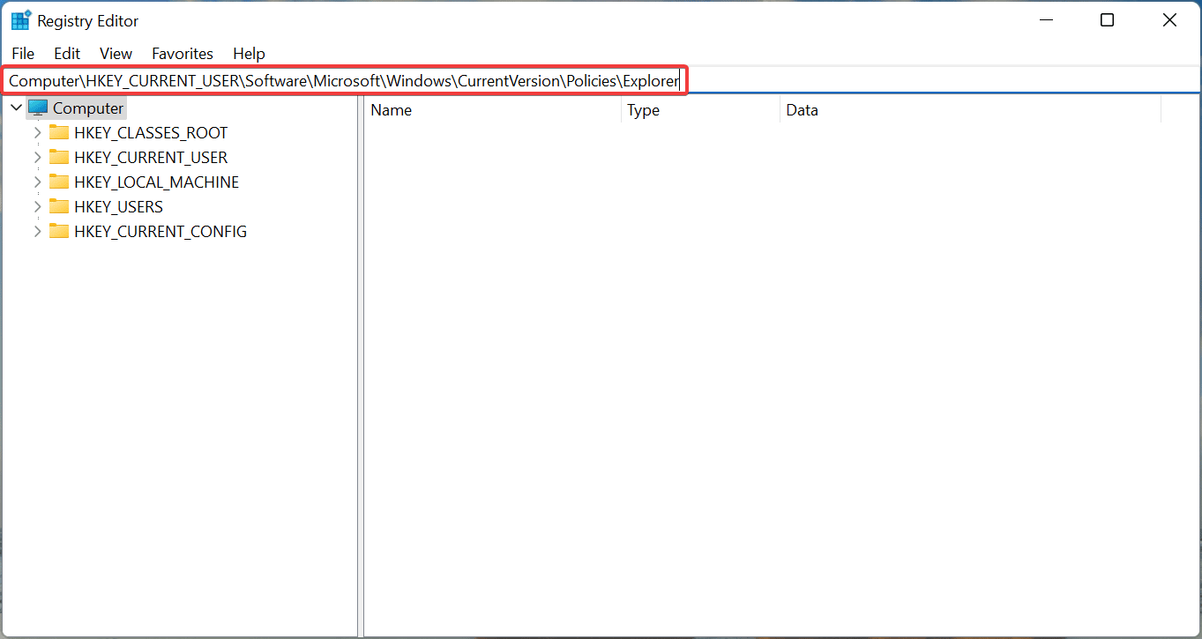Open the View menu
1202x639 pixels.
(116, 54)
